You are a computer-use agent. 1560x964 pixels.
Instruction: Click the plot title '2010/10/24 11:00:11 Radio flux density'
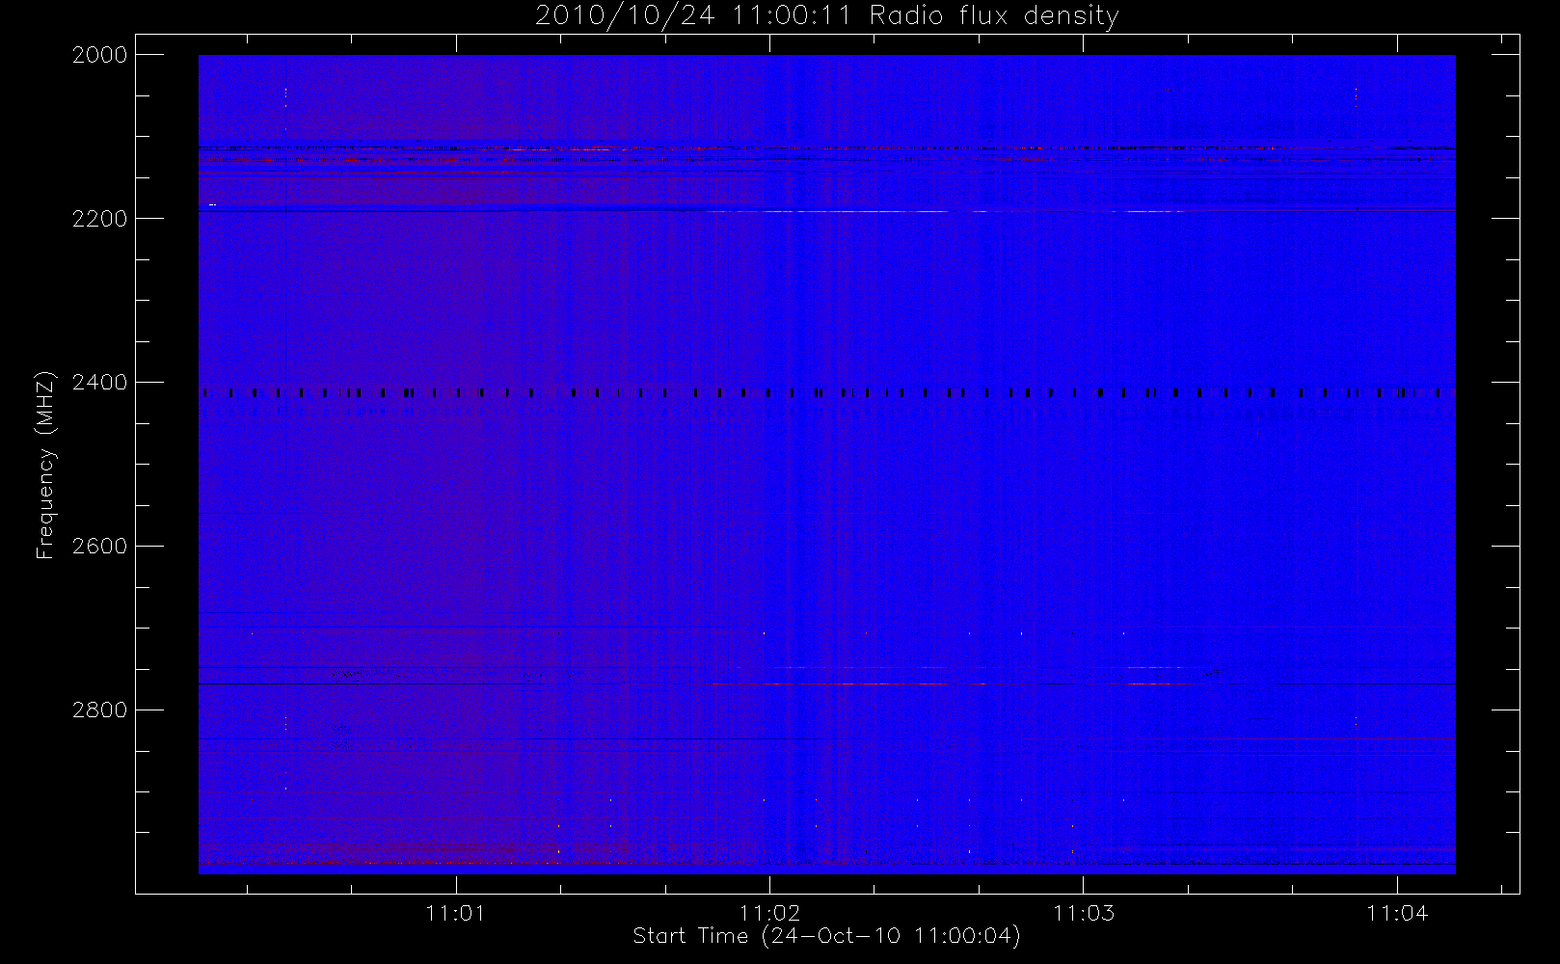coord(827,16)
